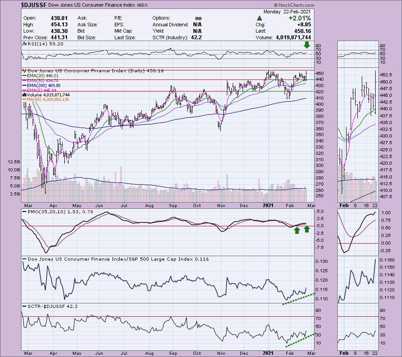Click the Yield N/A value
402x357 pixels.
(x=197, y=31)
